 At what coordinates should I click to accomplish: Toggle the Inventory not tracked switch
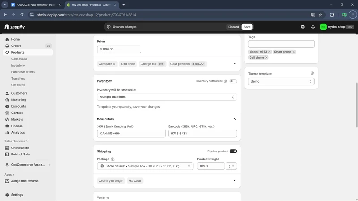click(x=233, y=81)
